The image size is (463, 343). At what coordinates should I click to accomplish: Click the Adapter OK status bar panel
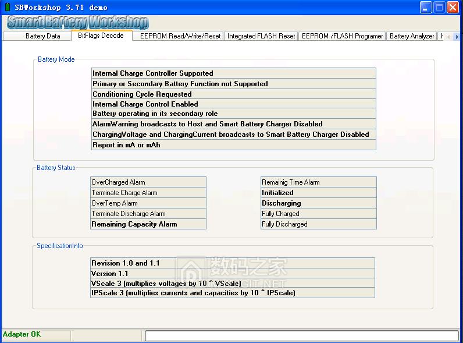[35, 335]
